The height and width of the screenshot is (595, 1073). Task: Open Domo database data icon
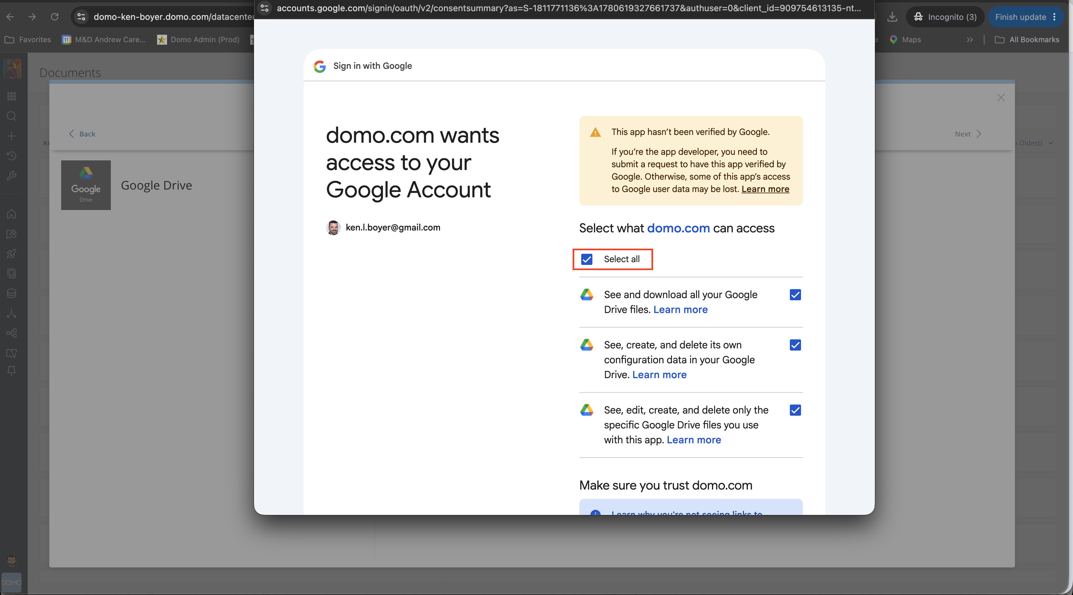(12, 293)
